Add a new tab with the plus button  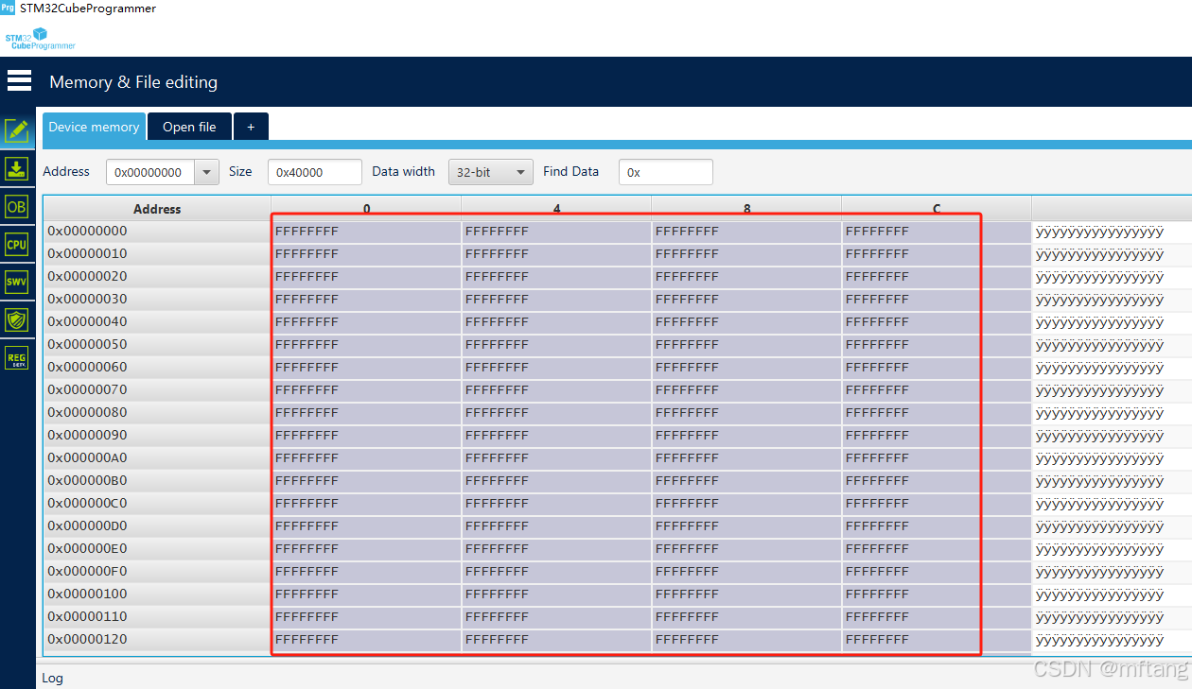tap(250, 126)
